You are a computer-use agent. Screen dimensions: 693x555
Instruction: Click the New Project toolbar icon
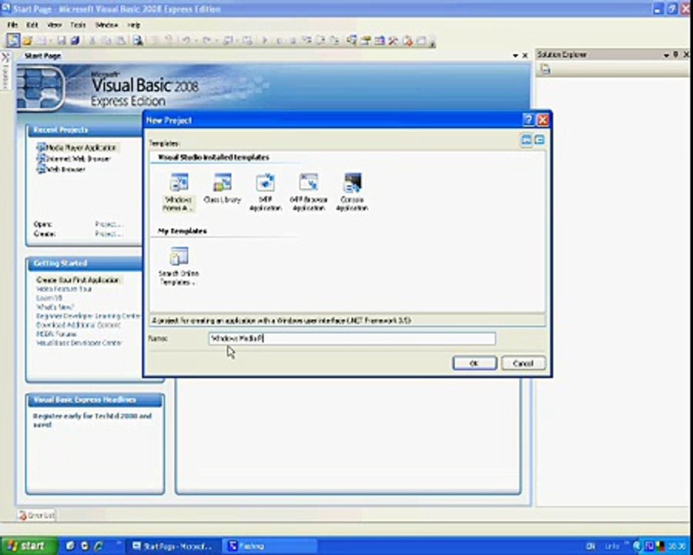point(13,41)
